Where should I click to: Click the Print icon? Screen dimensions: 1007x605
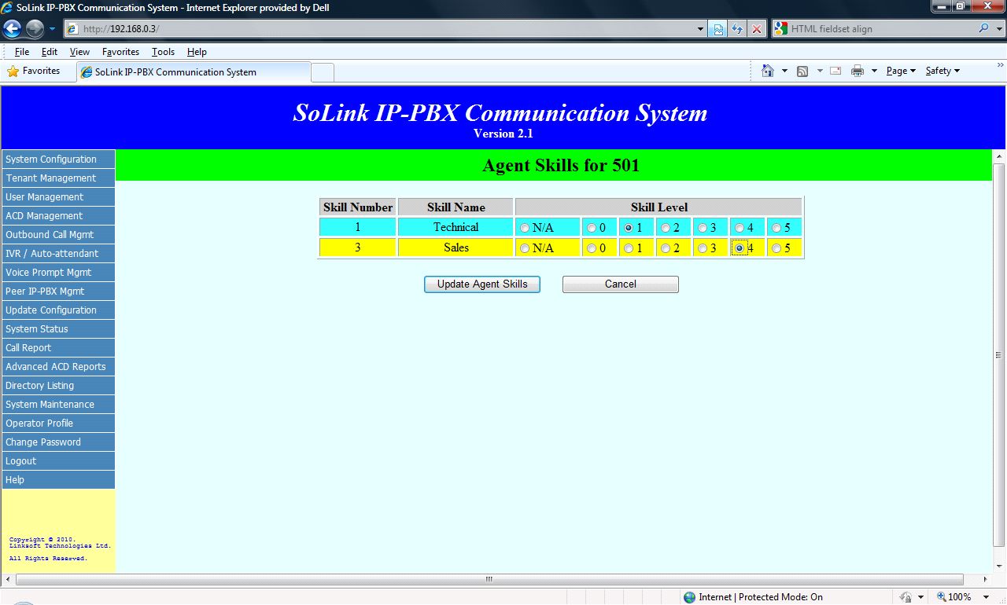(858, 71)
